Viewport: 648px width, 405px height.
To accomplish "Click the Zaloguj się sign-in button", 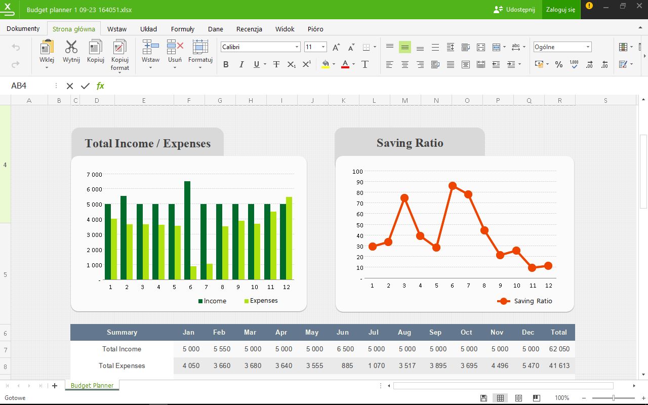I will 560,10.
